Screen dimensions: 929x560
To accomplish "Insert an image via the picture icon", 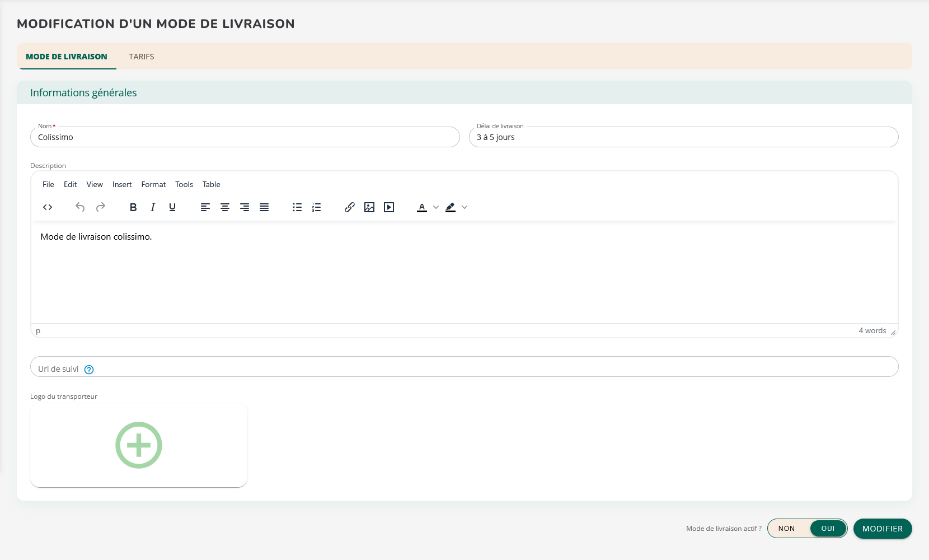I will [x=369, y=207].
